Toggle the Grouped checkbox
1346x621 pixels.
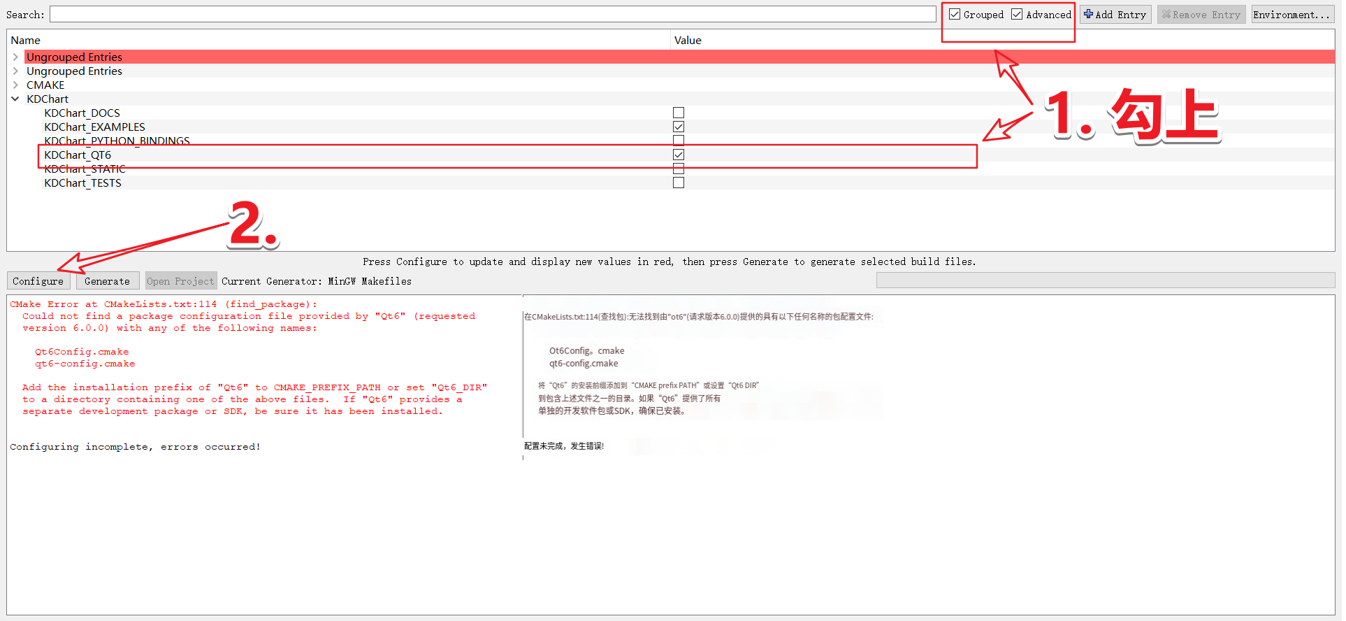pos(955,14)
